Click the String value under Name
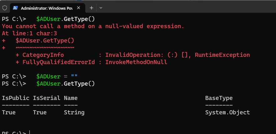Image resolution: width=276 pixels, height=134 pixels. 74,112
